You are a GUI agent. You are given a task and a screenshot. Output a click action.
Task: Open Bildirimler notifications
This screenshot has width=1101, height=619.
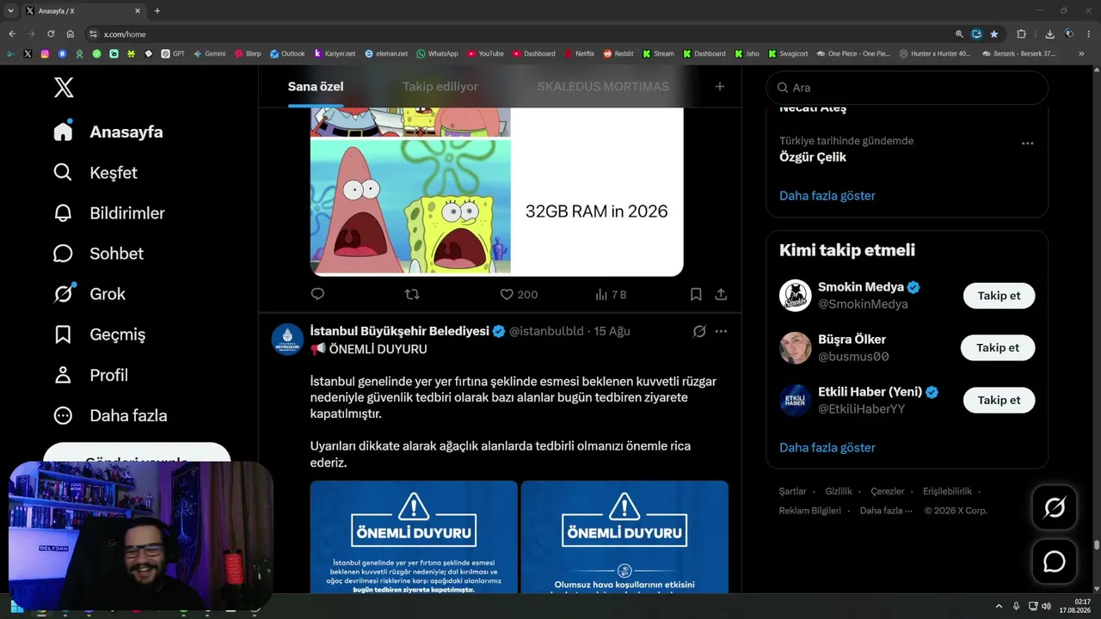coord(108,213)
